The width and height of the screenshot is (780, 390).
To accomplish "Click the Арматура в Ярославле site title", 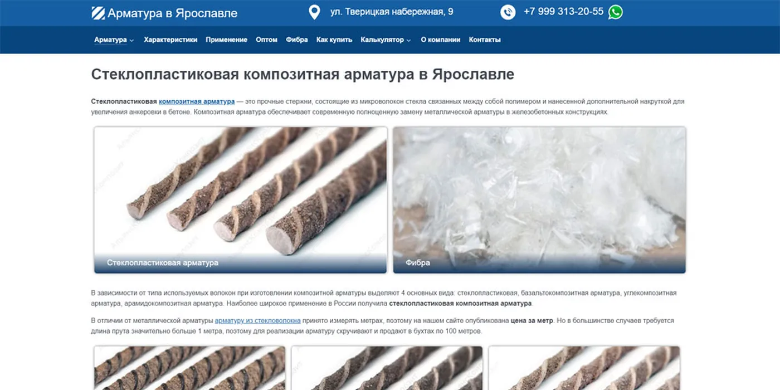I will click(172, 13).
